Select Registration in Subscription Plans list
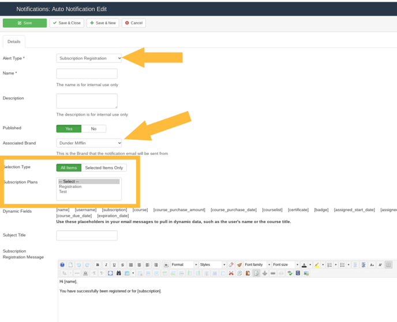The image size is (397, 322). click(89, 187)
